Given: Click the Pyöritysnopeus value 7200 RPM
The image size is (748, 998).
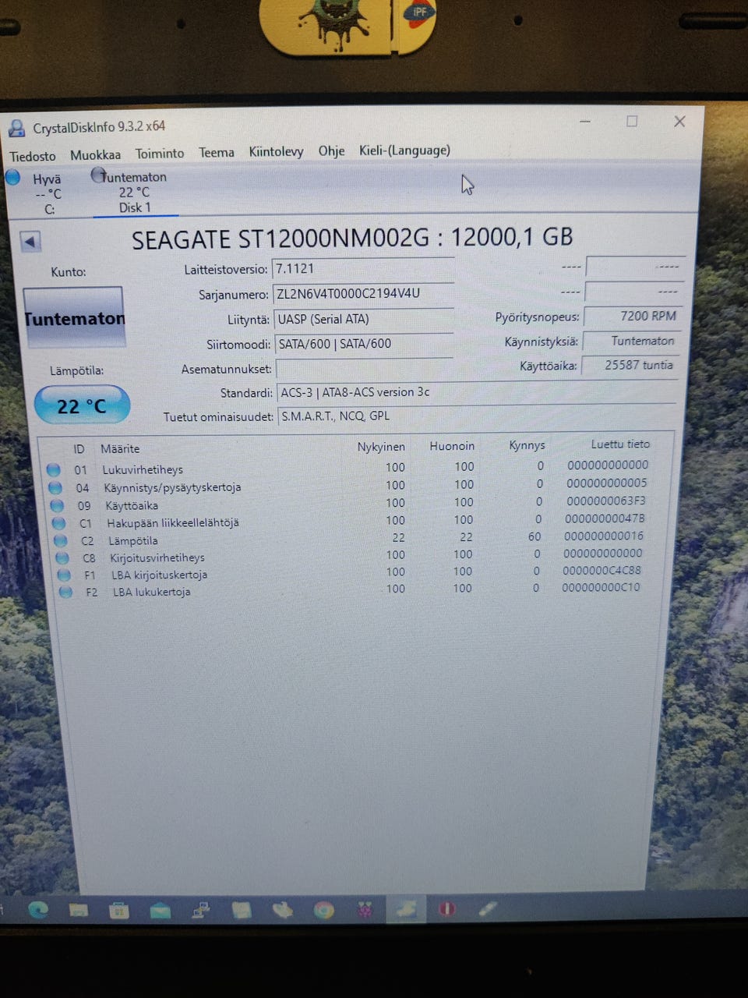Looking at the screenshot, I should point(633,316).
